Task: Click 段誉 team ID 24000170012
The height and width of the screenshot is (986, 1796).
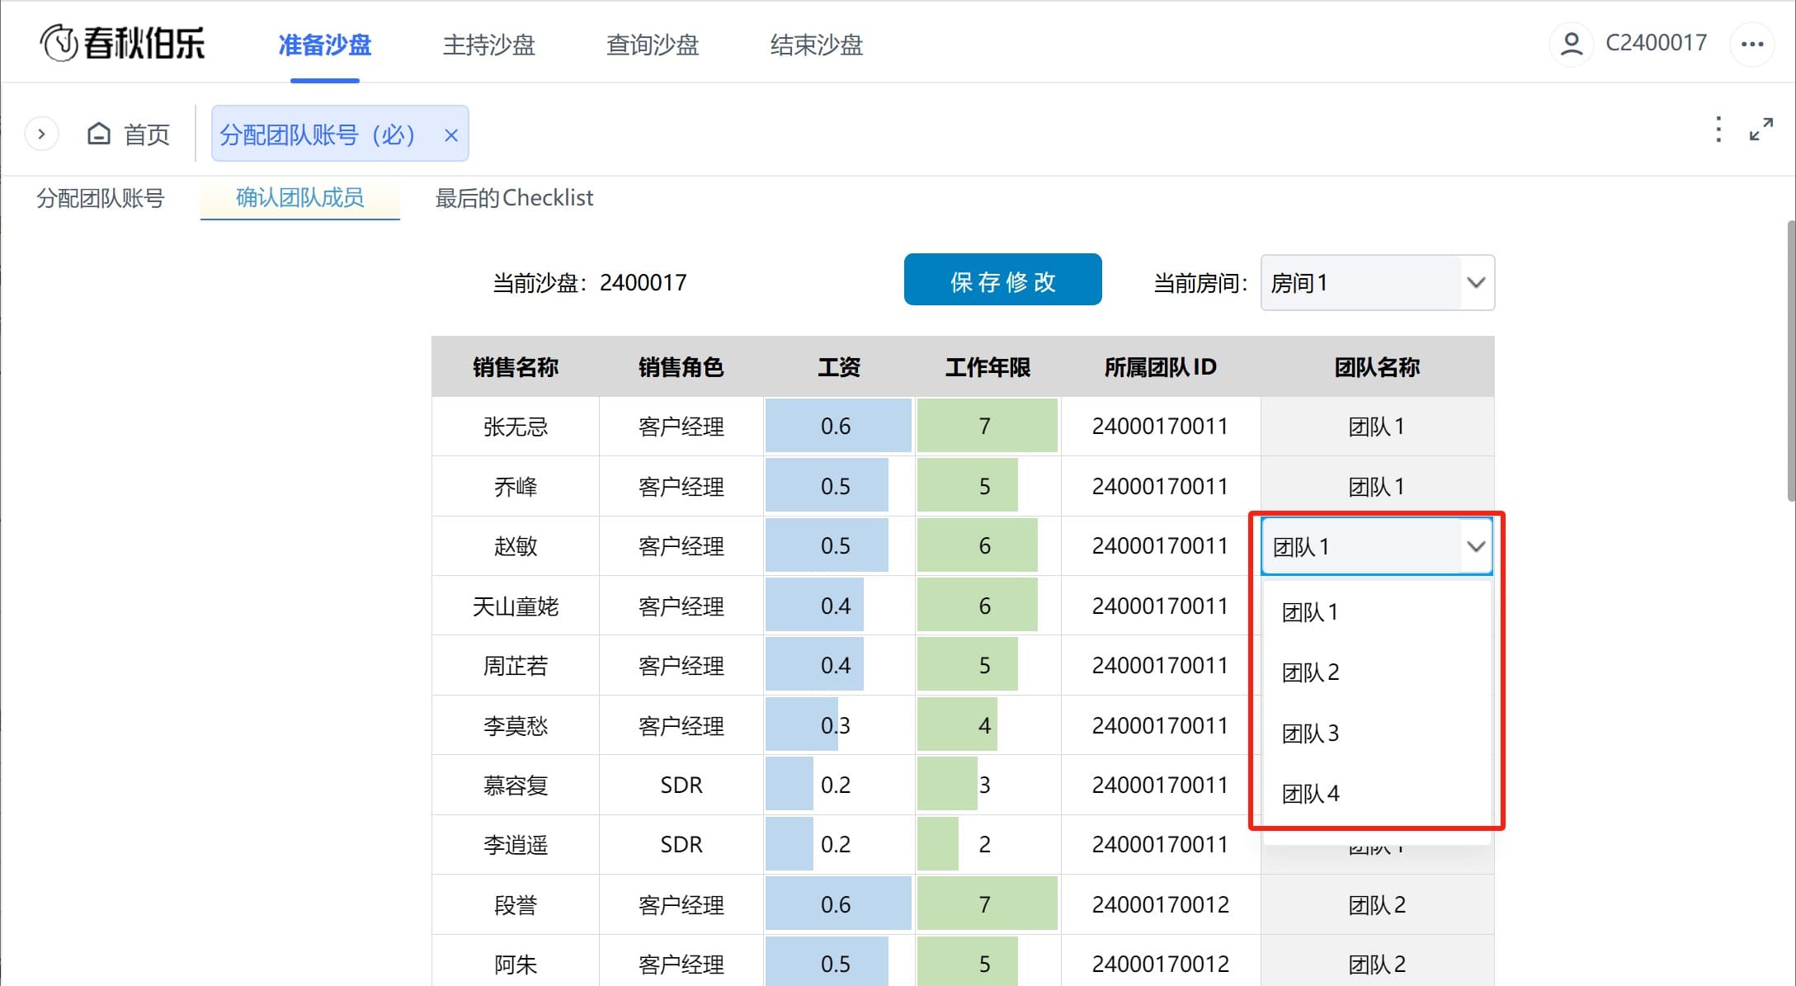Action: coord(1161,905)
